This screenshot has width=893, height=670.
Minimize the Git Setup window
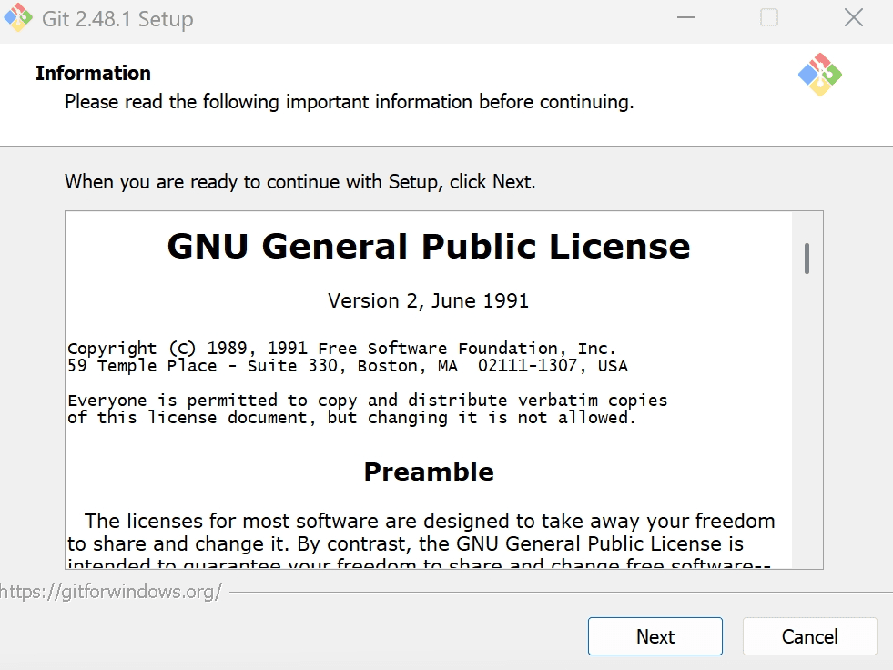[686, 17]
